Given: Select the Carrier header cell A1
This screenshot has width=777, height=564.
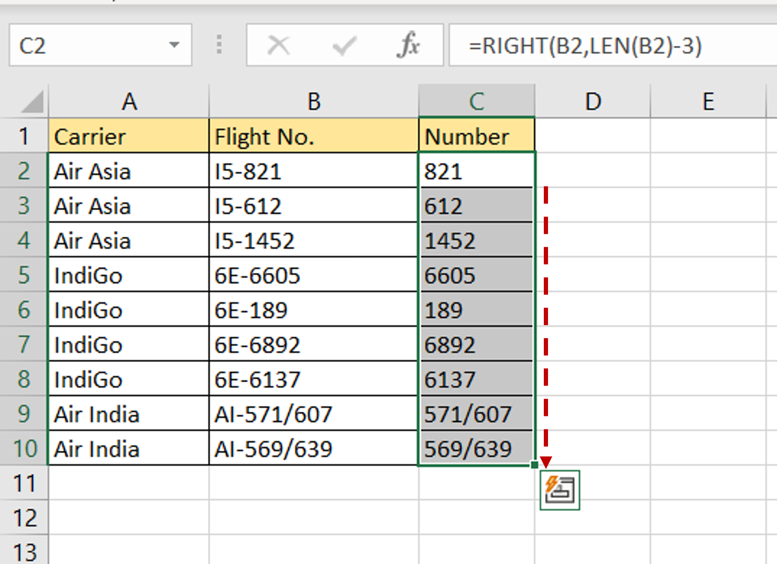Looking at the screenshot, I should pyautogui.click(x=128, y=135).
